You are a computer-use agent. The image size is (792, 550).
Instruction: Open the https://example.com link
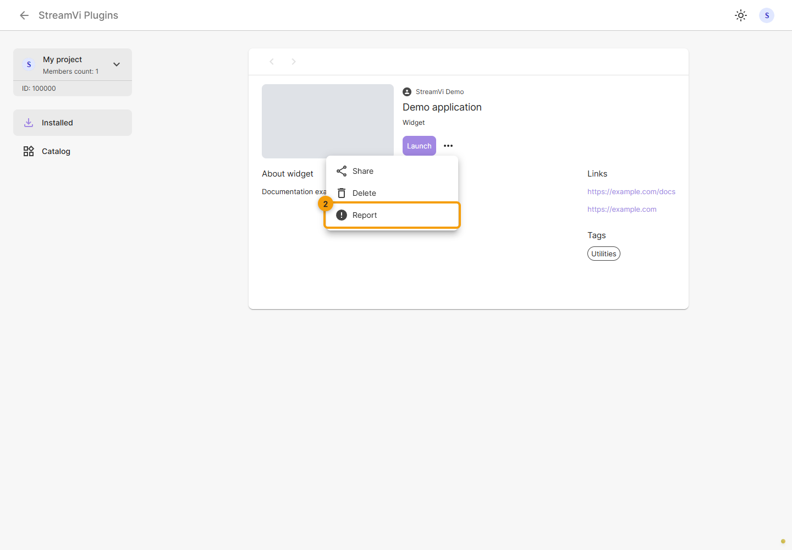click(x=622, y=210)
